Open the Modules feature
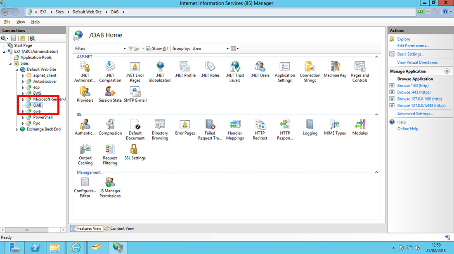Image resolution: width=454 pixels, height=254 pixels. point(360,127)
